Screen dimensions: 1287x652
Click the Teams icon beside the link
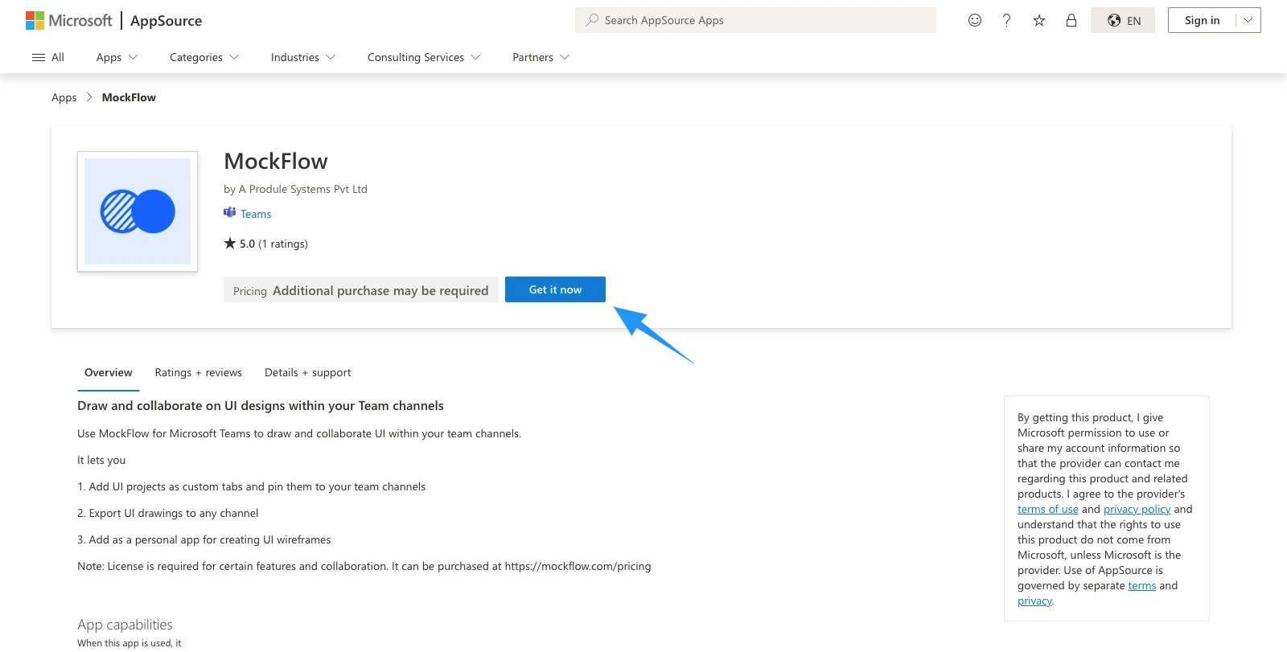click(x=229, y=213)
